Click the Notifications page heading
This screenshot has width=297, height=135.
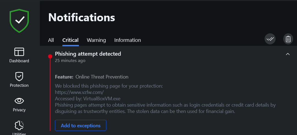coord(82,17)
